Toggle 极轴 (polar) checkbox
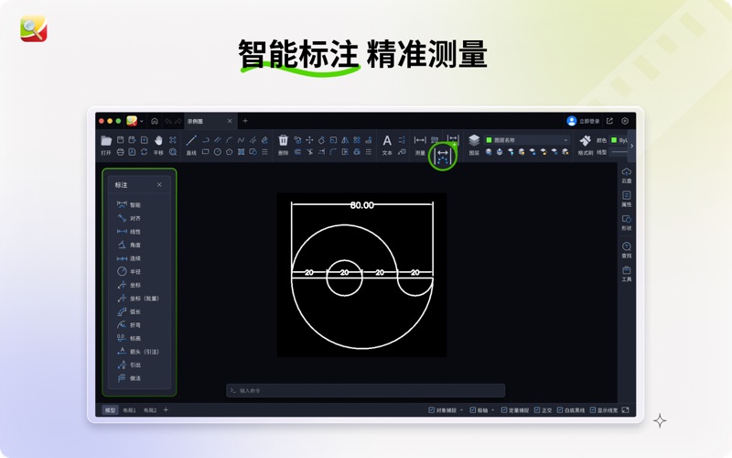 point(472,409)
